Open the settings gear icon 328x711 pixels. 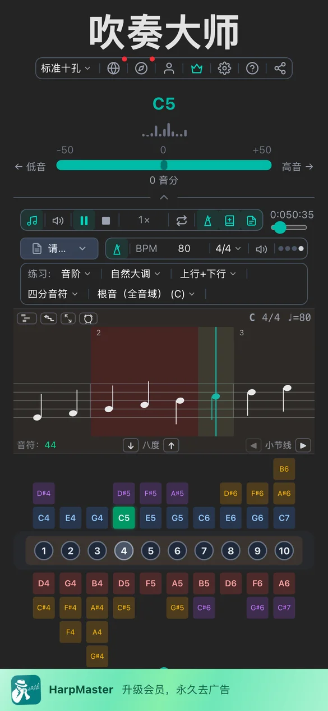tap(224, 69)
